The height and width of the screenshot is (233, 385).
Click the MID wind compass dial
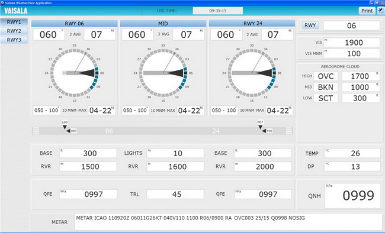(x=163, y=73)
